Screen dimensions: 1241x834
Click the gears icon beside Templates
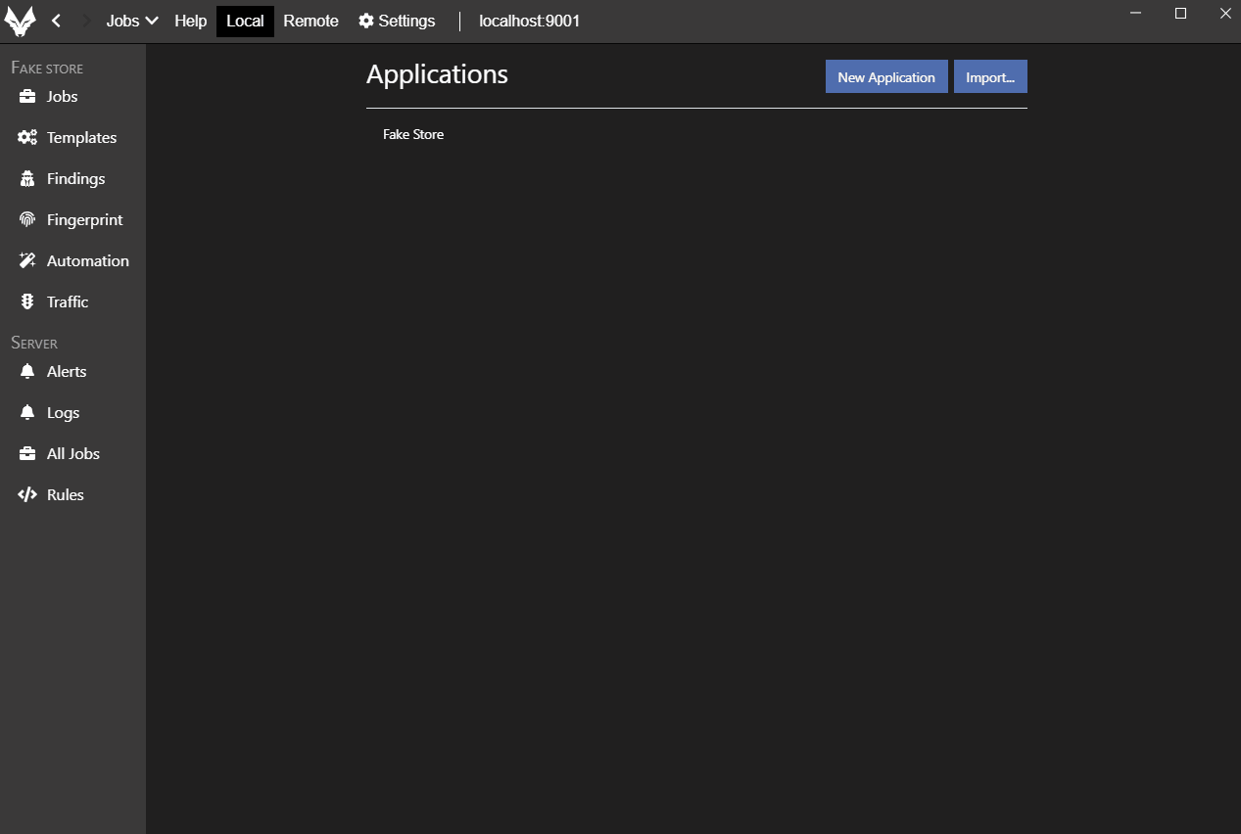[x=27, y=138]
